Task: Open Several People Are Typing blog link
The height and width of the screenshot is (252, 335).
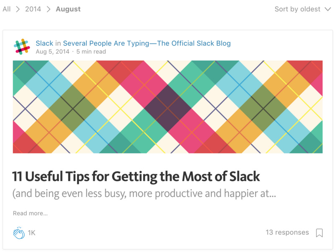Action: point(147,43)
